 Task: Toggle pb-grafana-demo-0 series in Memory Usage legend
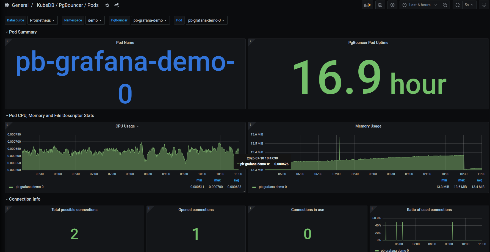tap(273, 187)
